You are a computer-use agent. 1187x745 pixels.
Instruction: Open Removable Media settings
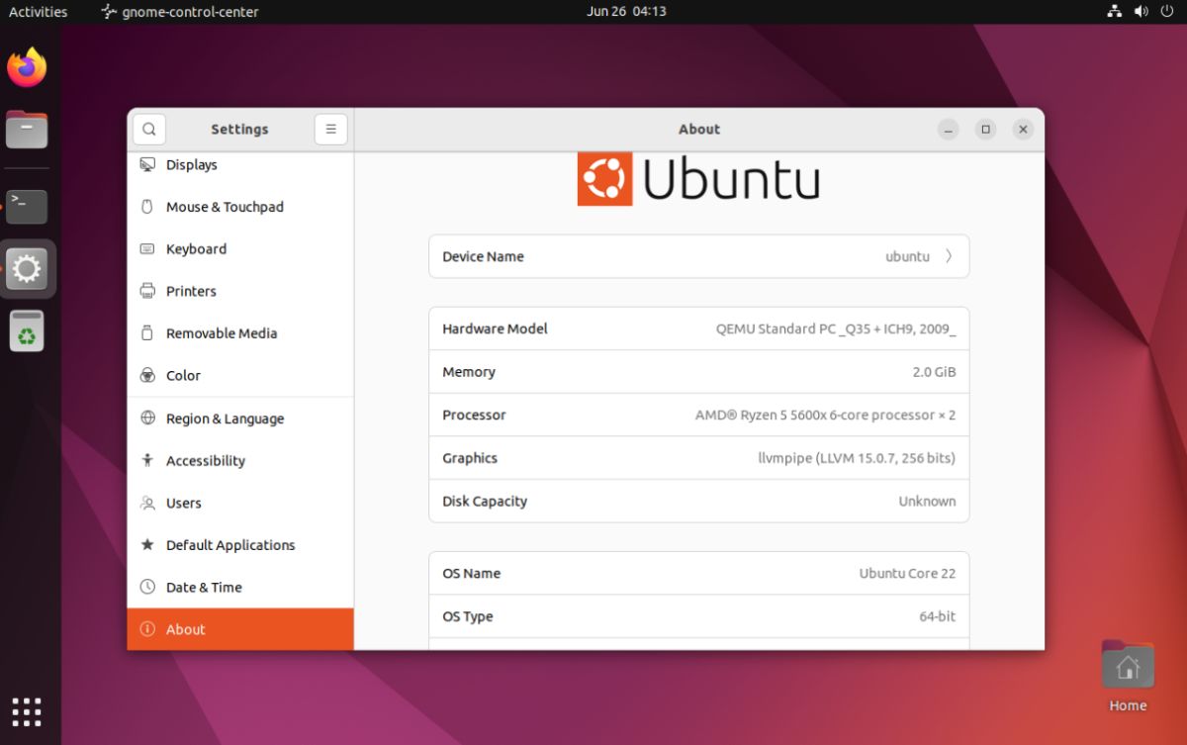click(x=220, y=332)
